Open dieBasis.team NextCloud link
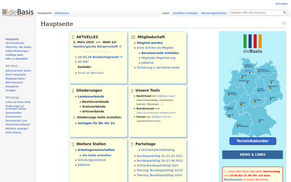The height and width of the screenshot is (182, 291). (166, 96)
